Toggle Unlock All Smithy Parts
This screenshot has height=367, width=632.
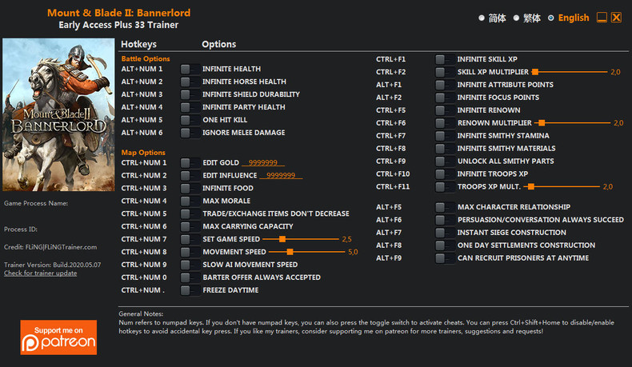click(x=445, y=162)
